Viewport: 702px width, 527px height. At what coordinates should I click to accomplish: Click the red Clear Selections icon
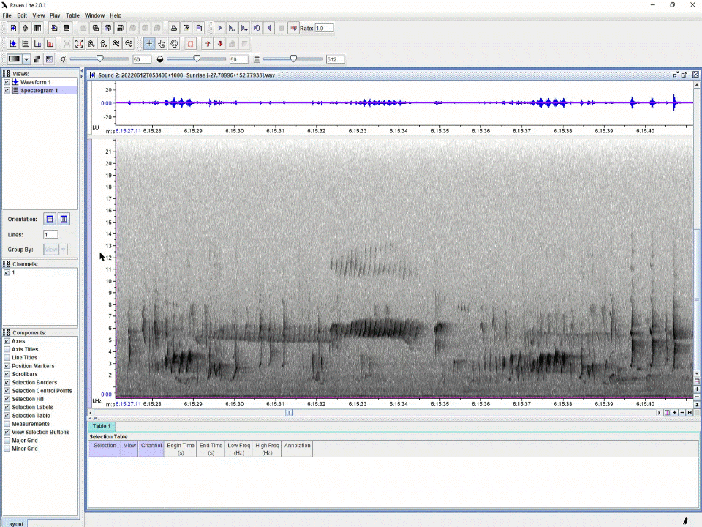191,44
